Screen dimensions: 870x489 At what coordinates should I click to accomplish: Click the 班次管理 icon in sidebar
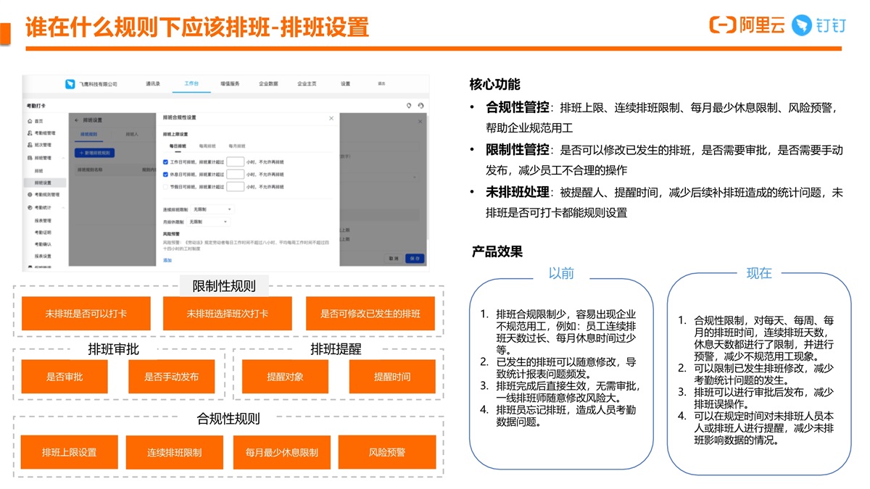[x=30, y=145]
